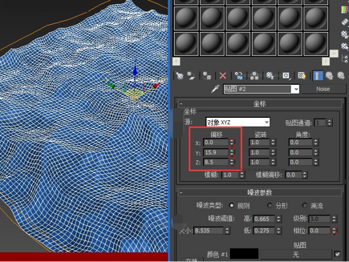Image resolution: width=349 pixels, height=262 pixels.
Task: Click Put Material to Scene icon
Action: tap(191, 76)
